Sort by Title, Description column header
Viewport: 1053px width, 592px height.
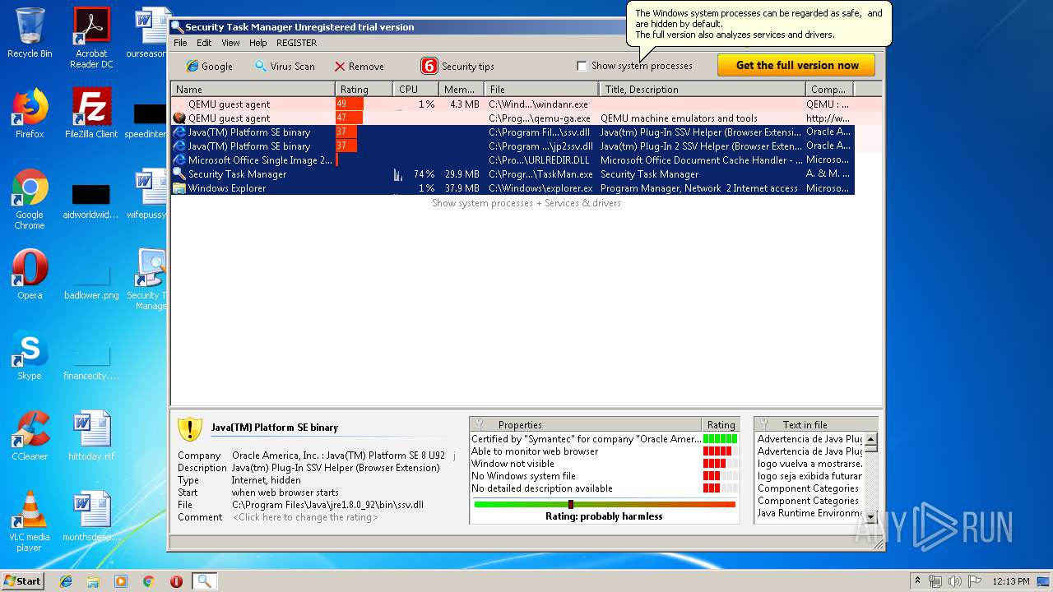(702, 89)
